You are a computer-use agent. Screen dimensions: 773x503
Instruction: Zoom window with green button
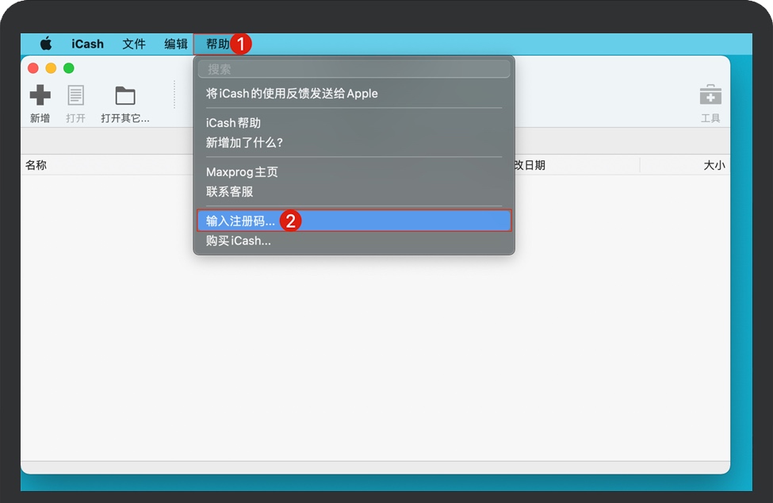[x=68, y=68]
